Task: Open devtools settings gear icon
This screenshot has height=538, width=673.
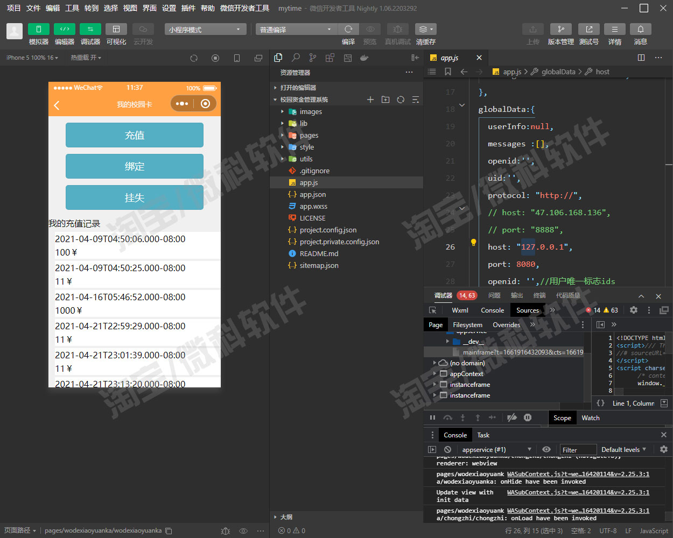Action: coord(634,310)
